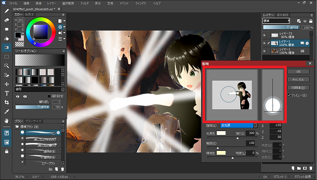This screenshot has height=180, width=317.
Task: Click キャンセル in the lighting dialog
Action: (x=298, y=80)
